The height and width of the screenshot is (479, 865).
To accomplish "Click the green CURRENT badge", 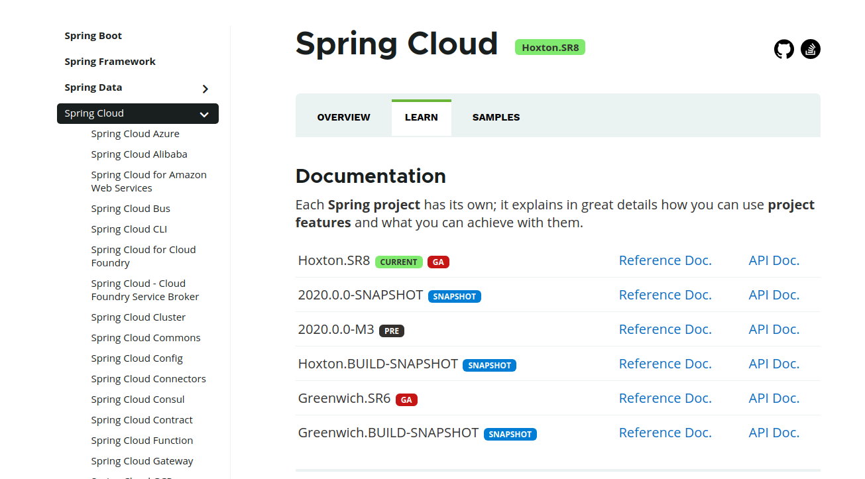I will pyautogui.click(x=399, y=262).
